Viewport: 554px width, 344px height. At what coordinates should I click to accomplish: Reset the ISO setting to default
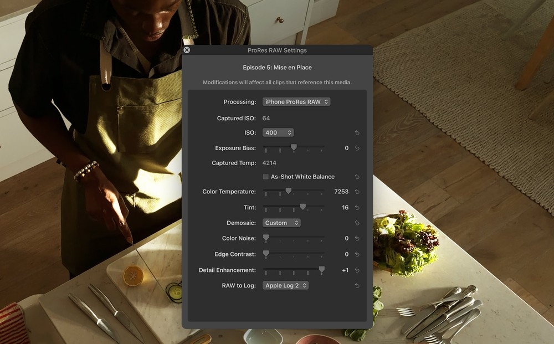click(x=357, y=133)
